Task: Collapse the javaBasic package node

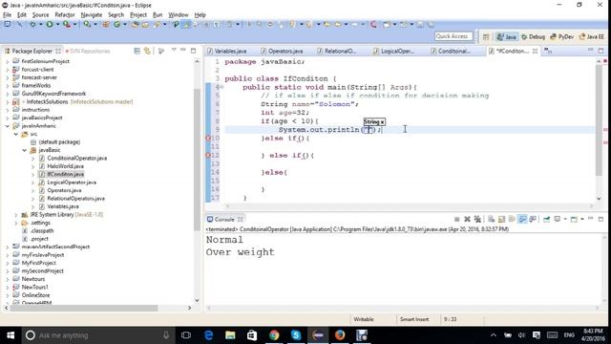Action: point(25,150)
